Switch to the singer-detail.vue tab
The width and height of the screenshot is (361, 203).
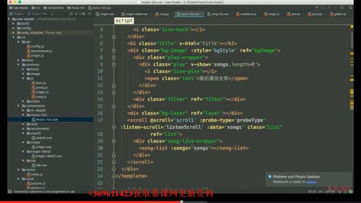[135, 14]
